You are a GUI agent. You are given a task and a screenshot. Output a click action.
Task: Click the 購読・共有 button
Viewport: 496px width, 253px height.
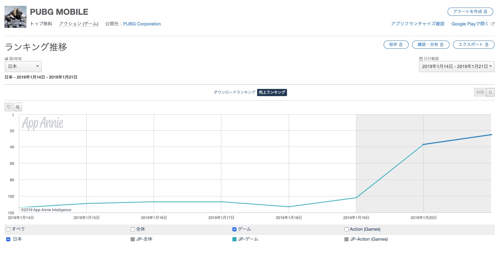coord(430,45)
